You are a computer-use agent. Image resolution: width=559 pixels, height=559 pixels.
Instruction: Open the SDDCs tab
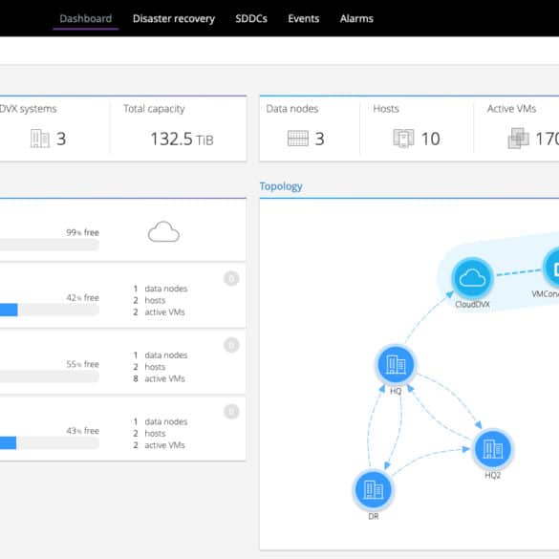pos(251,18)
